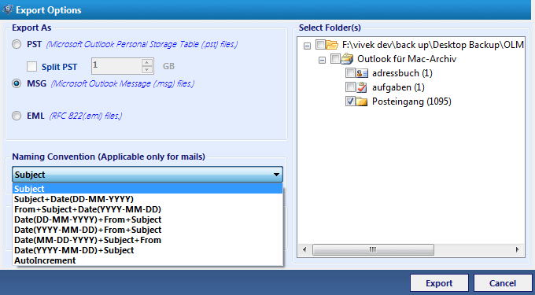Enable the Split PST checkbox

tap(31, 67)
